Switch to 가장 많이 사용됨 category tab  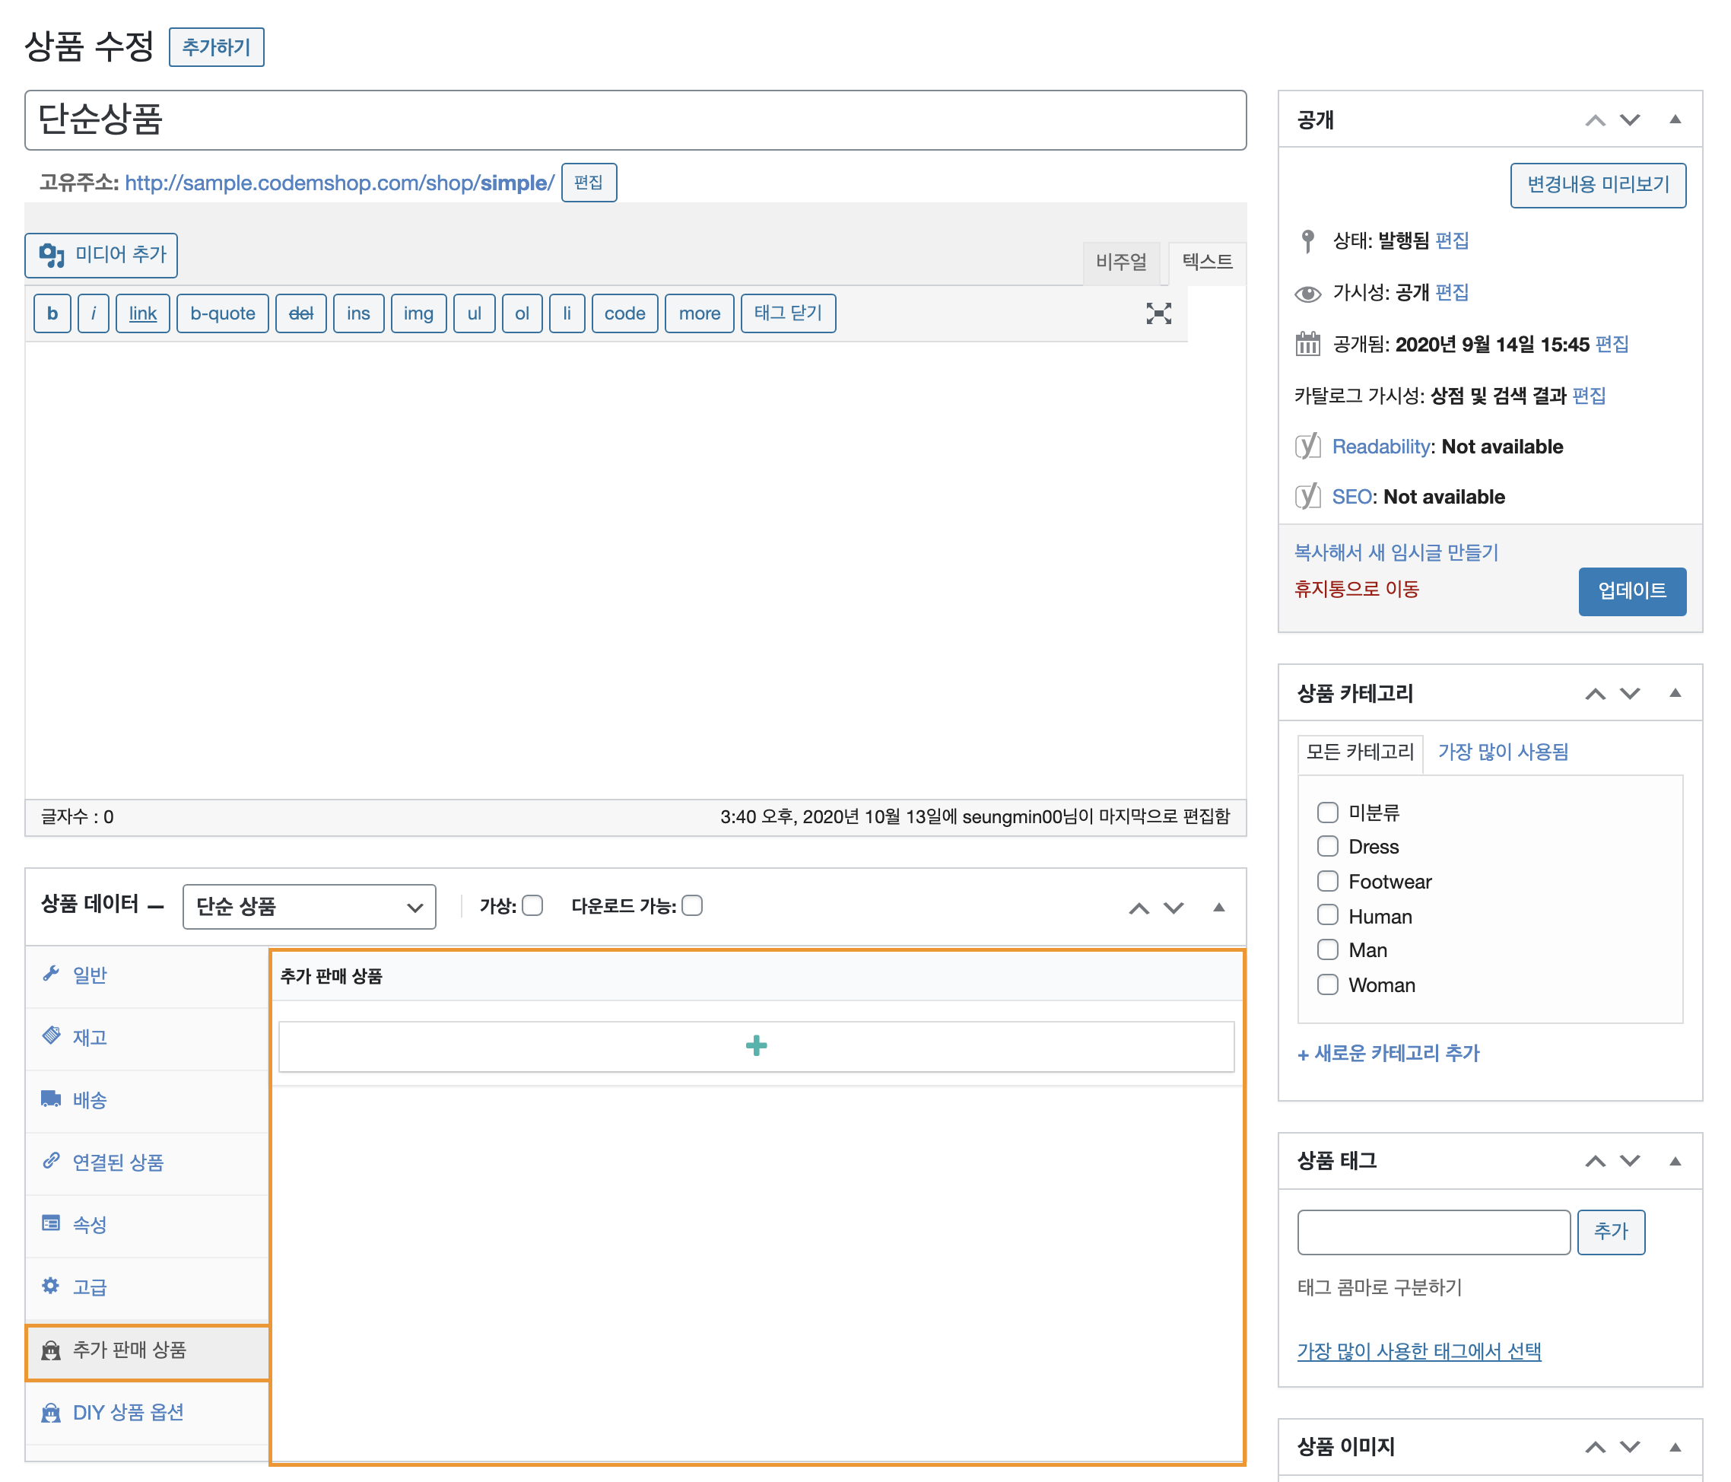(x=1502, y=752)
